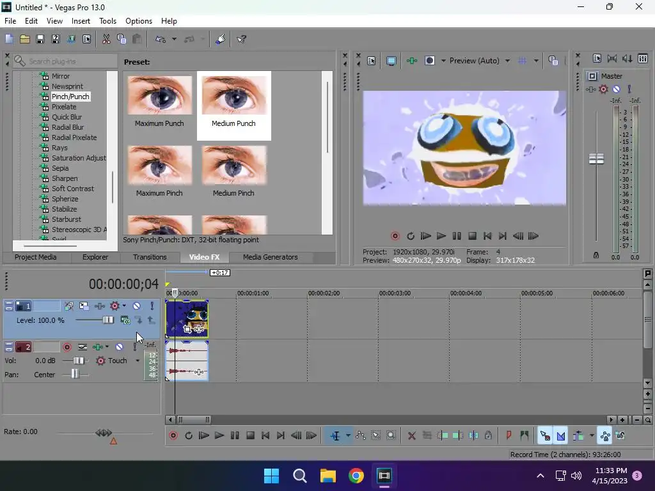The height and width of the screenshot is (491, 655).
Task: Open split screen view dropdown arrow
Action: pos(443,61)
